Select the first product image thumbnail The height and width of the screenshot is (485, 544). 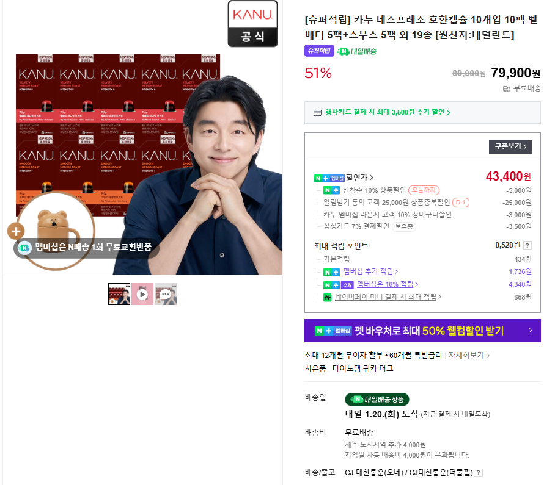pos(119,294)
